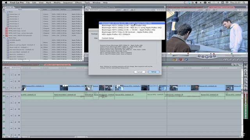Choose Blackmagic HDTV 1080p 23.98 Apple ProRes (HQ)
Screen dimensions: 250x140
pos(124,25)
